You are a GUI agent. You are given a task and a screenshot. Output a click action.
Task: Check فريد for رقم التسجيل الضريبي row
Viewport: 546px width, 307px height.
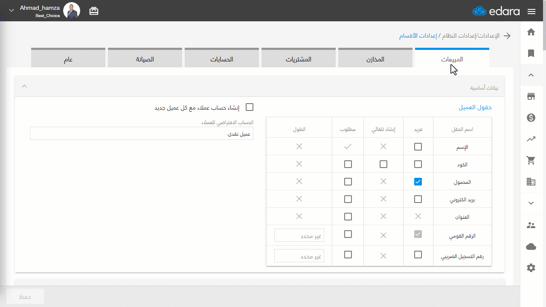(418, 255)
